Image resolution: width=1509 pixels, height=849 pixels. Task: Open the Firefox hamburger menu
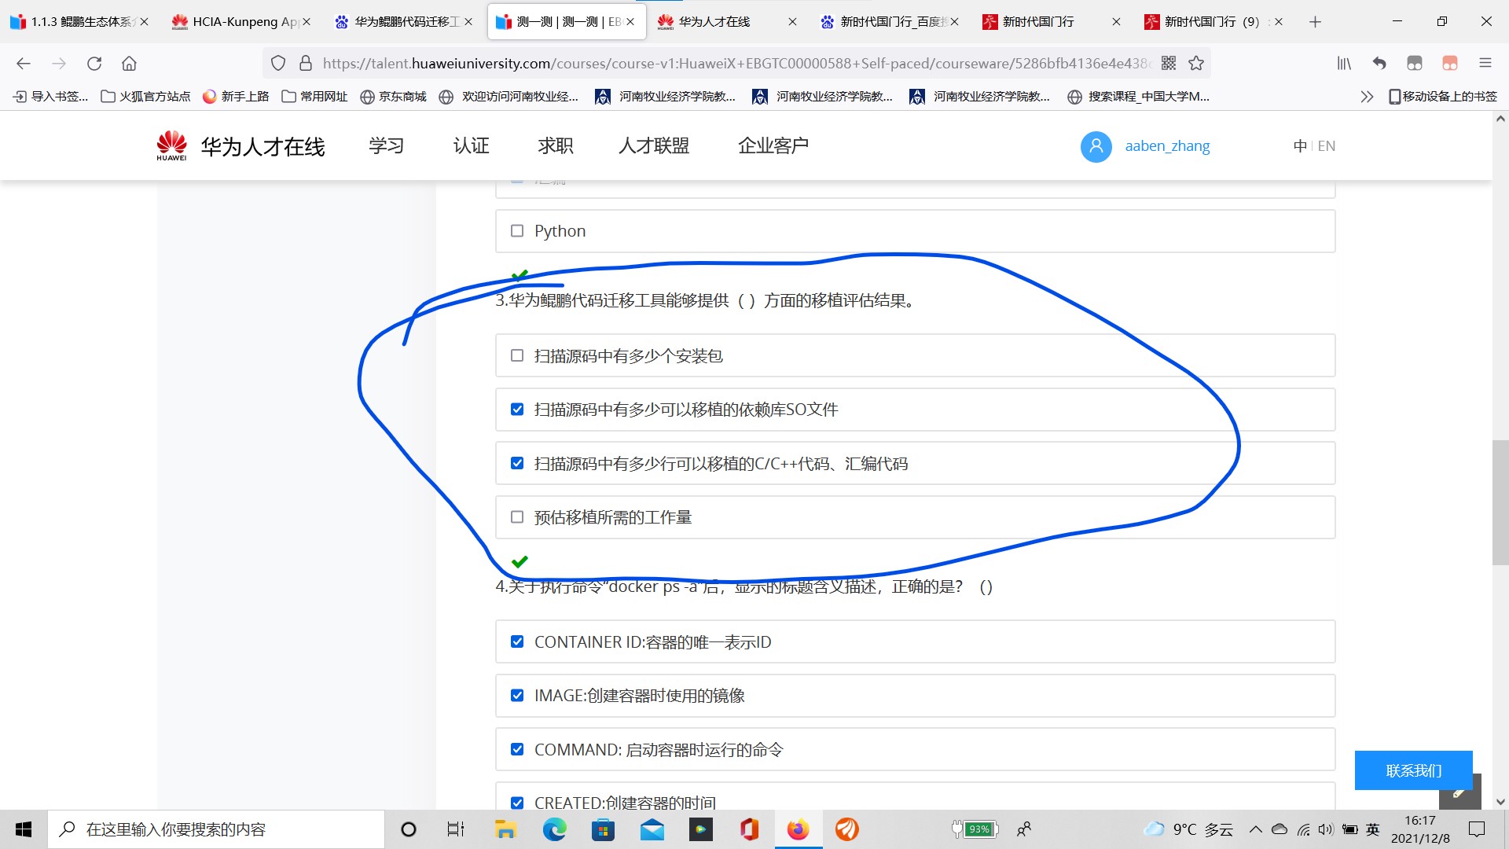coord(1485,64)
